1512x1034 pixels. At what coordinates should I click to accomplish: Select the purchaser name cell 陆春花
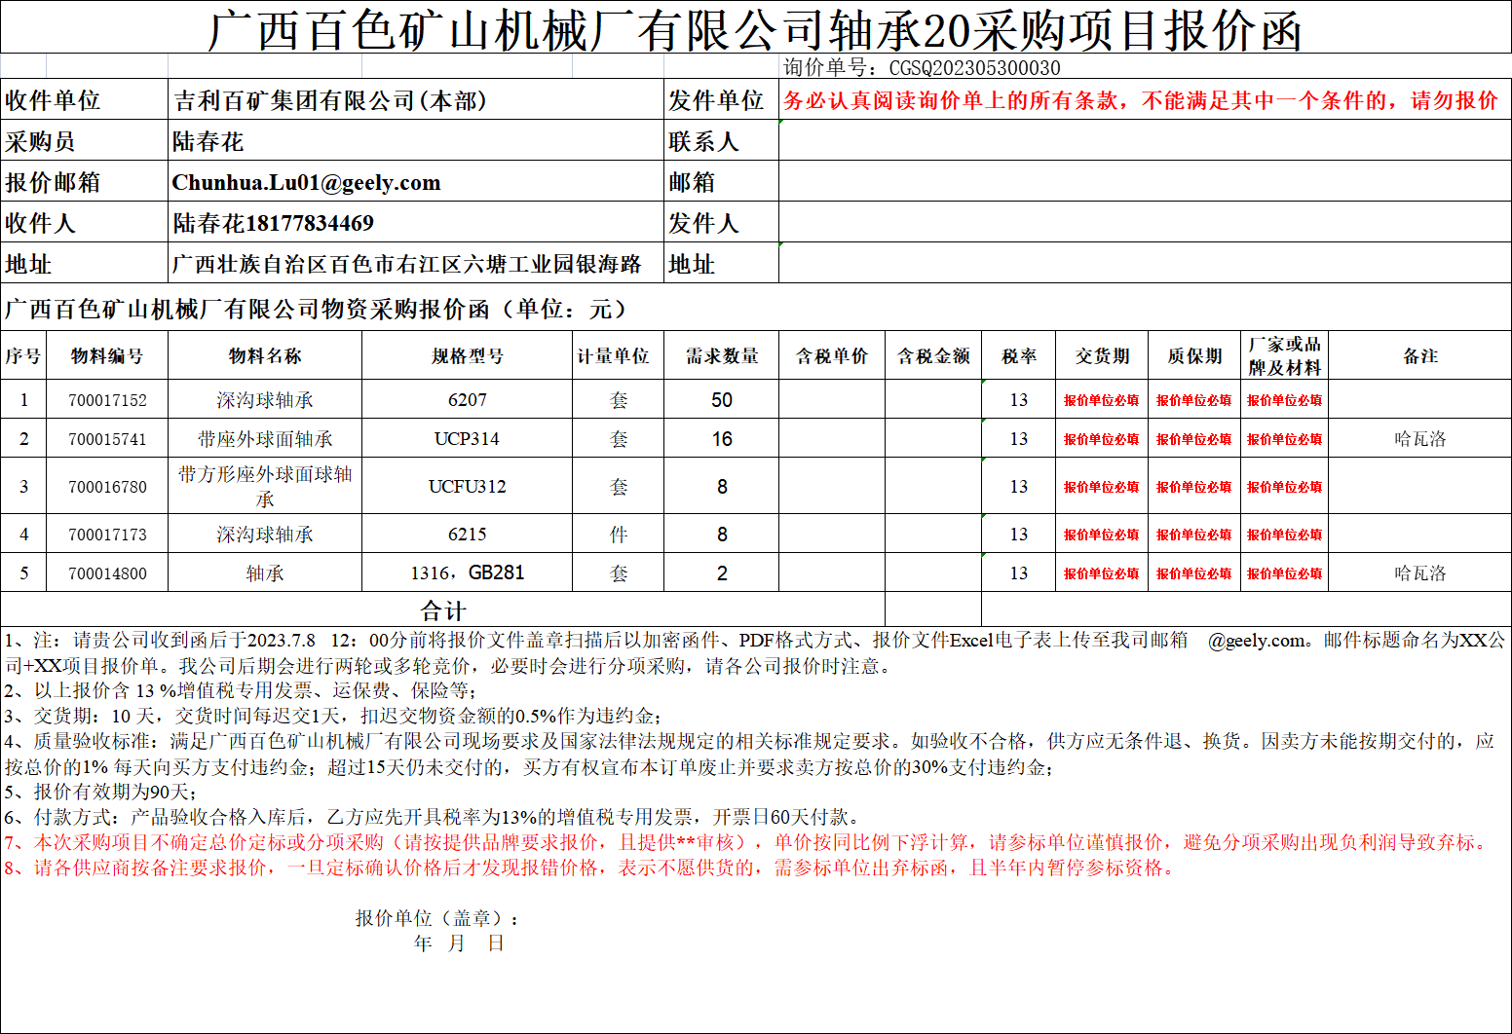click(x=416, y=141)
